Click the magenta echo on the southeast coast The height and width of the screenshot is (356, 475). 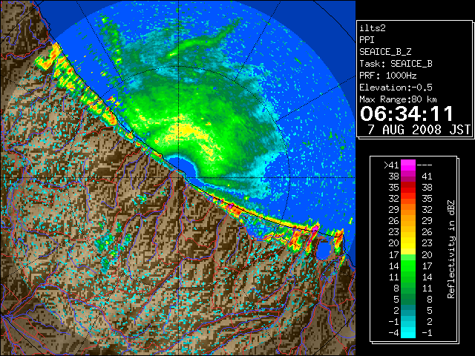[315, 228]
